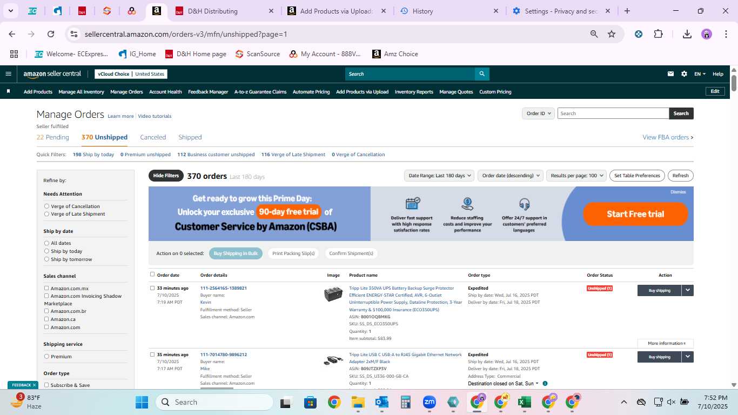
Task: Open Zoom from taskbar
Action: click(430, 402)
